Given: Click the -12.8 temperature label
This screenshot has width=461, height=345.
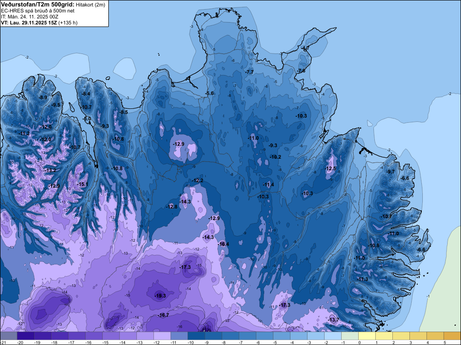Looking at the screenshot, I should [x=171, y=207].
